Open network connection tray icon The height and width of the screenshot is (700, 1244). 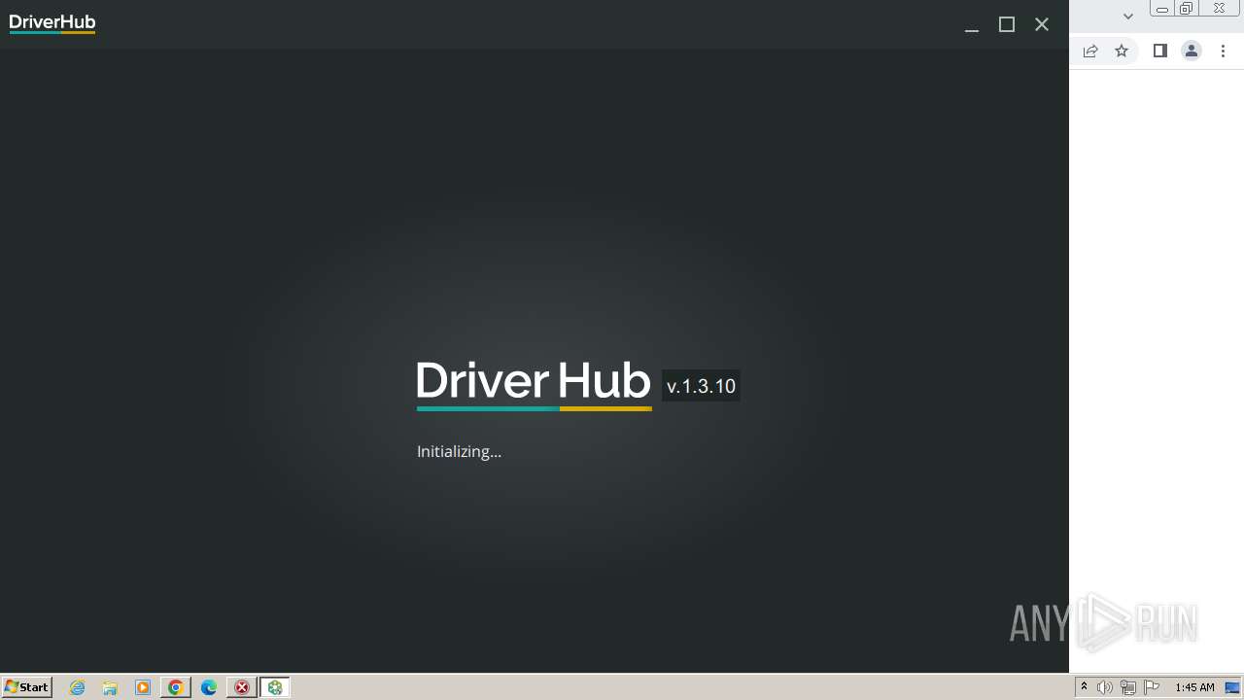point(1128,687)
